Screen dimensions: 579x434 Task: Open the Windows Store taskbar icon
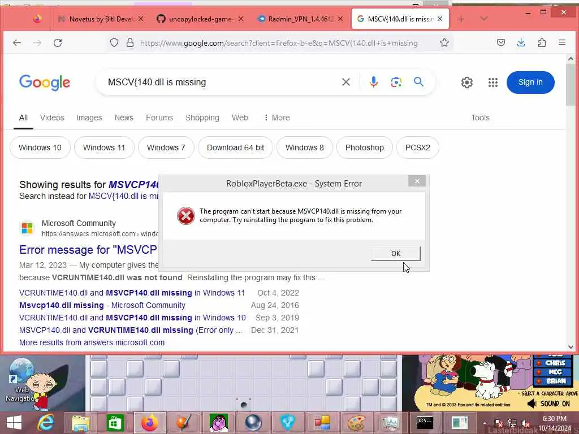pos(115,423)
